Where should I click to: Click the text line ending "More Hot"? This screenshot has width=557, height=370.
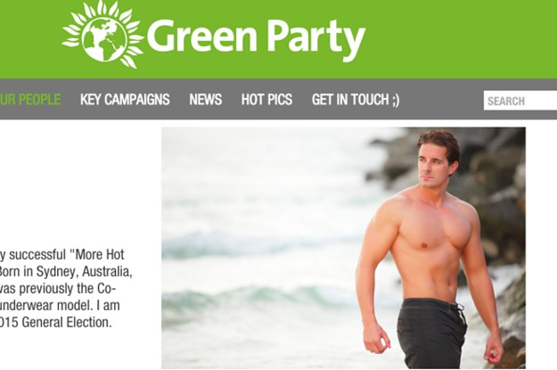point(62,254)
